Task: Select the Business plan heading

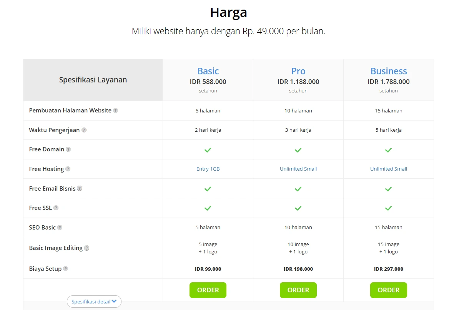Action: [388, 71]
